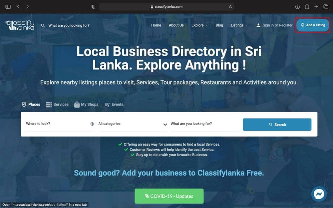The height and width of the screenshot is (208, 333).
Task: Click the header search magnifier icon
Action: [43, 26]
